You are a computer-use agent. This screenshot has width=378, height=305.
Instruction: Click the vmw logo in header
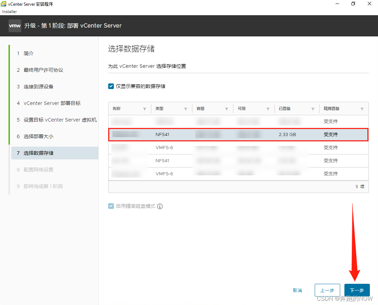coord(15,25)
